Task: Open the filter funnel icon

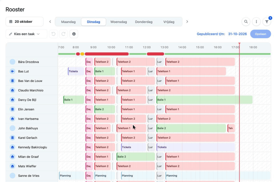Action: 267,22
